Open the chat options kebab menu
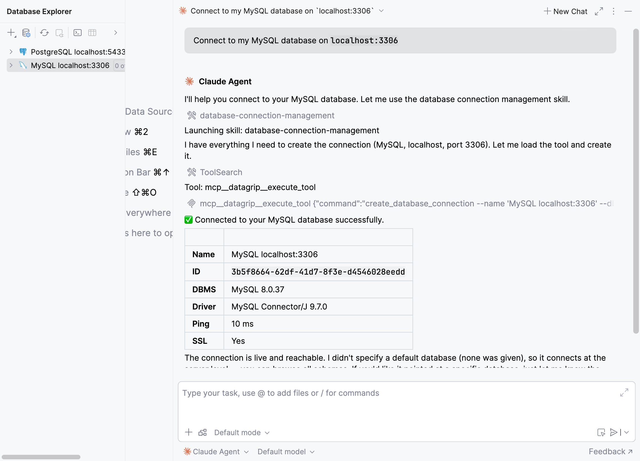 pos(614,11)
